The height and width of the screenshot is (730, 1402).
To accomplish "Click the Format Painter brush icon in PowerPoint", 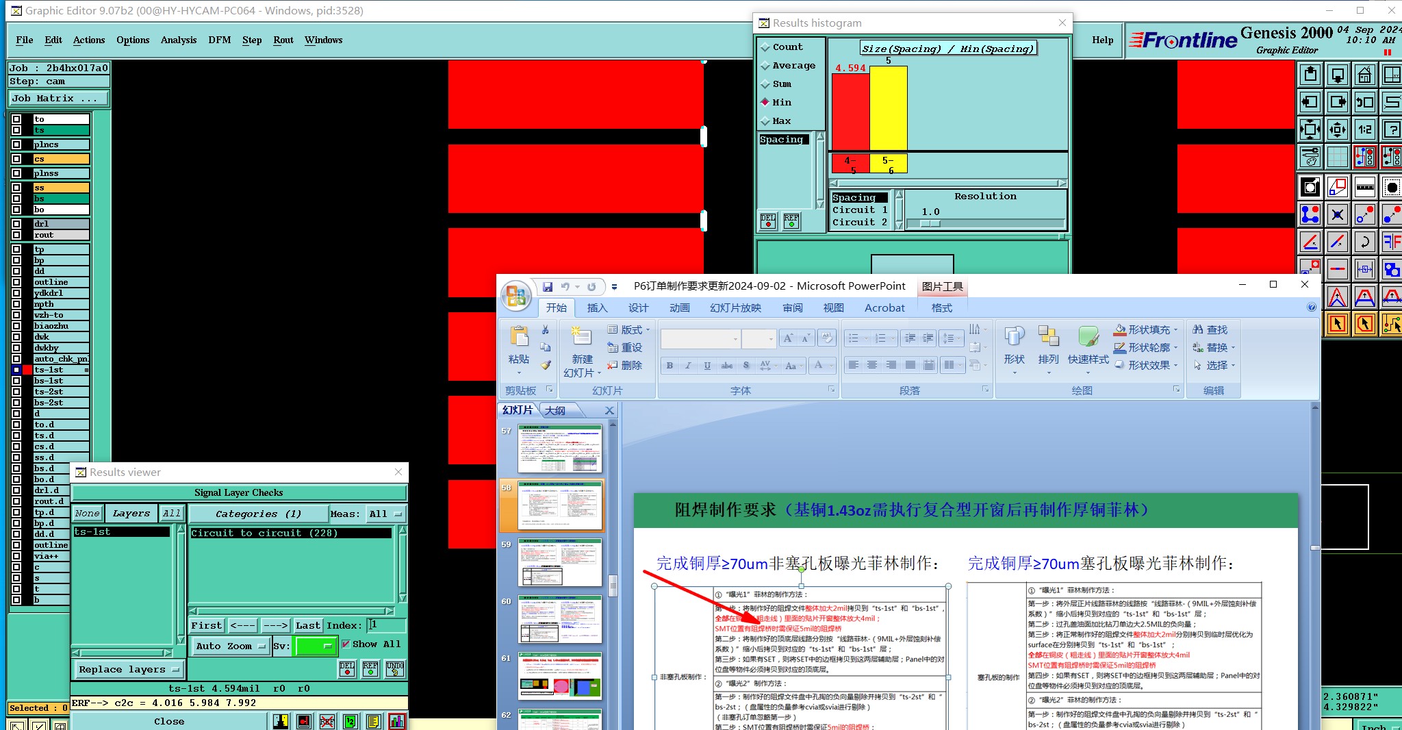I will pos(546,365).
